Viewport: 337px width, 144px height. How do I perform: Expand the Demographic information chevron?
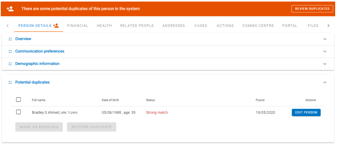tap(325, 64)
